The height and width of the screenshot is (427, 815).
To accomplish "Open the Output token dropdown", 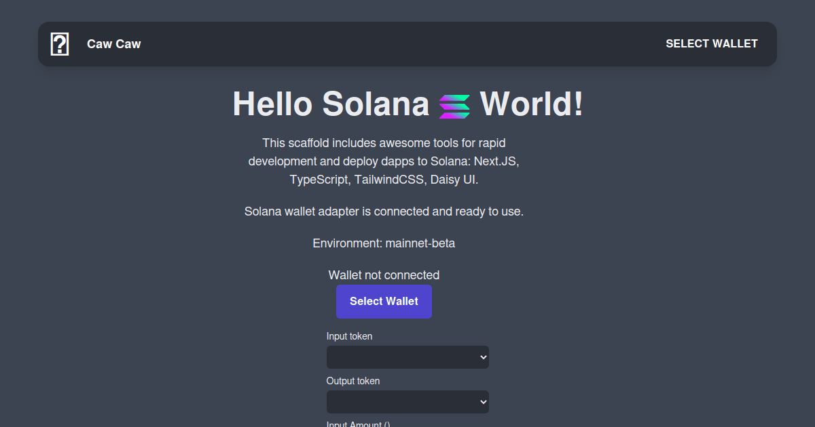I will (407, 402).
